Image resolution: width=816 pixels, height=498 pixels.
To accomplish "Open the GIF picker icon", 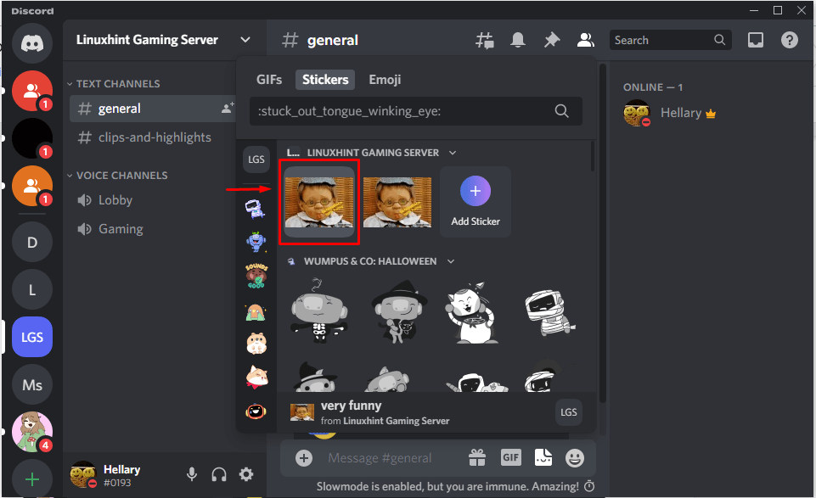I will (x=510, y=458).
